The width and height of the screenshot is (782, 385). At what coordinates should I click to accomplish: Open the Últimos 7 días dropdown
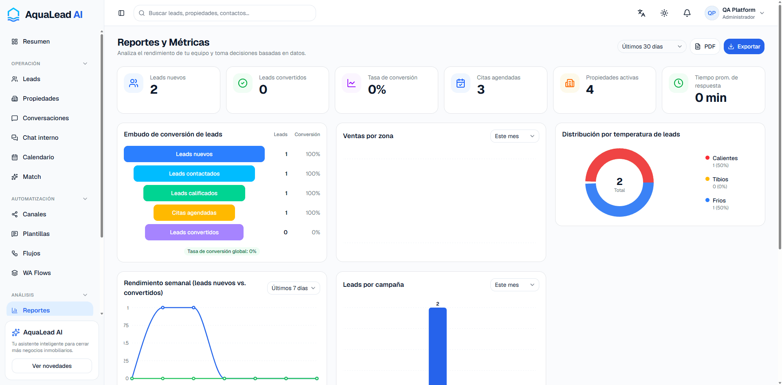tap(293, 288)
